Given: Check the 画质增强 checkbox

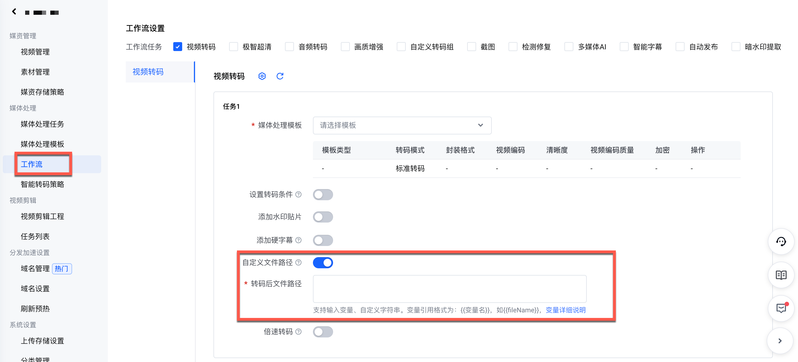Looking at the screenshot, I should (x=345, y=47).
